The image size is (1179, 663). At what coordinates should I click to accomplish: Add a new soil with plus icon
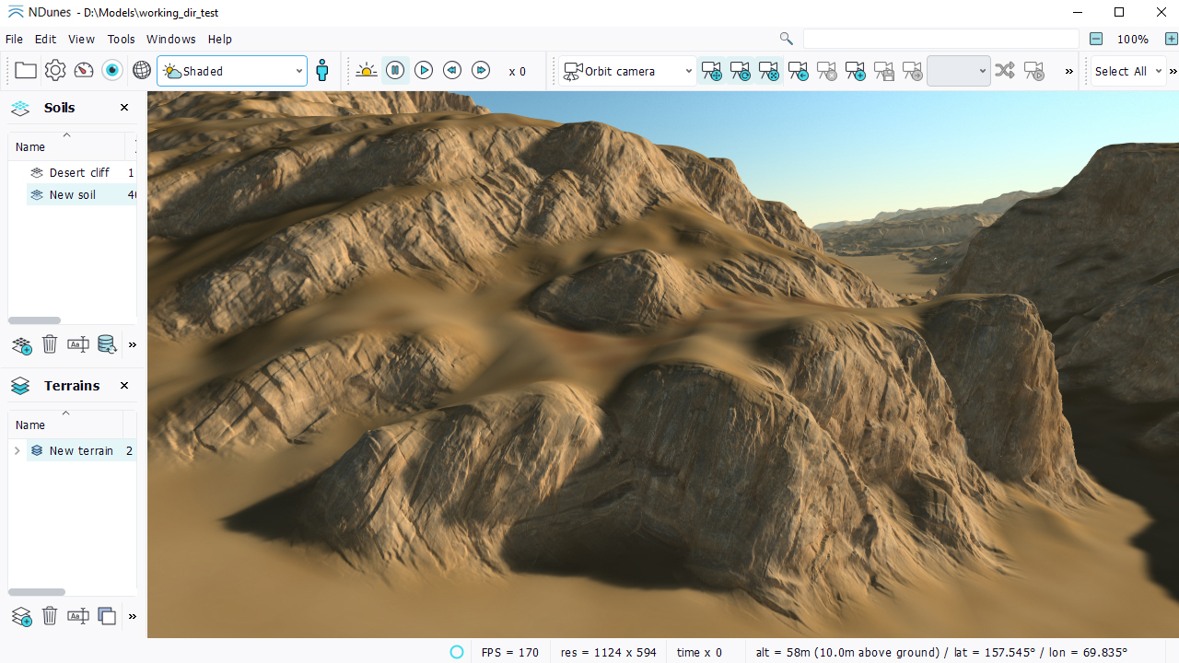(x=21, y=345)
